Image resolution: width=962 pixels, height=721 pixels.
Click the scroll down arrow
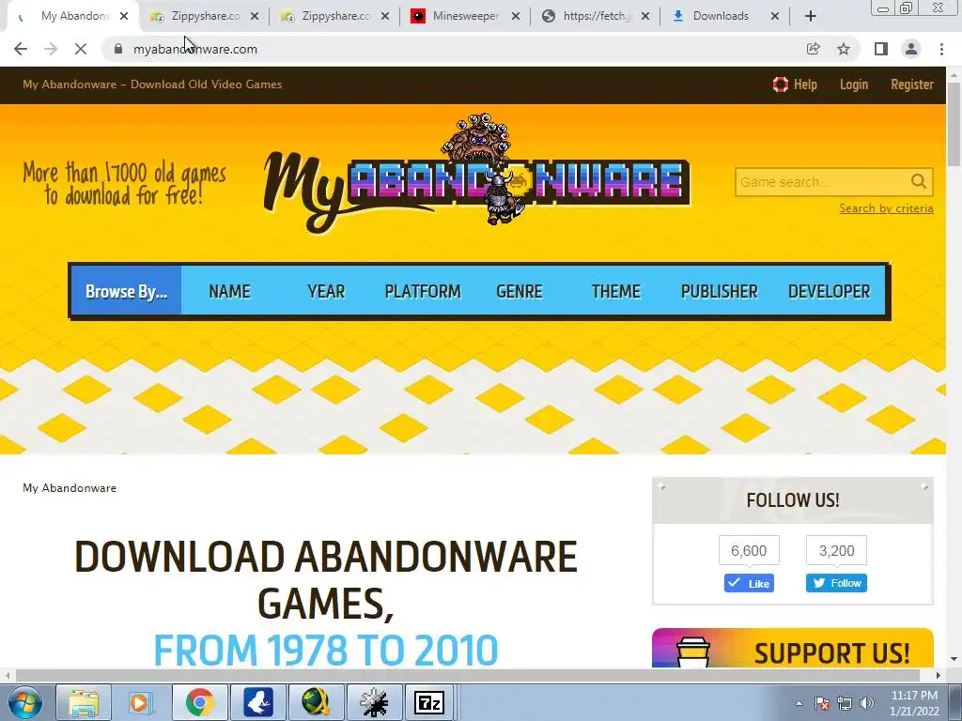coord(954,660)
